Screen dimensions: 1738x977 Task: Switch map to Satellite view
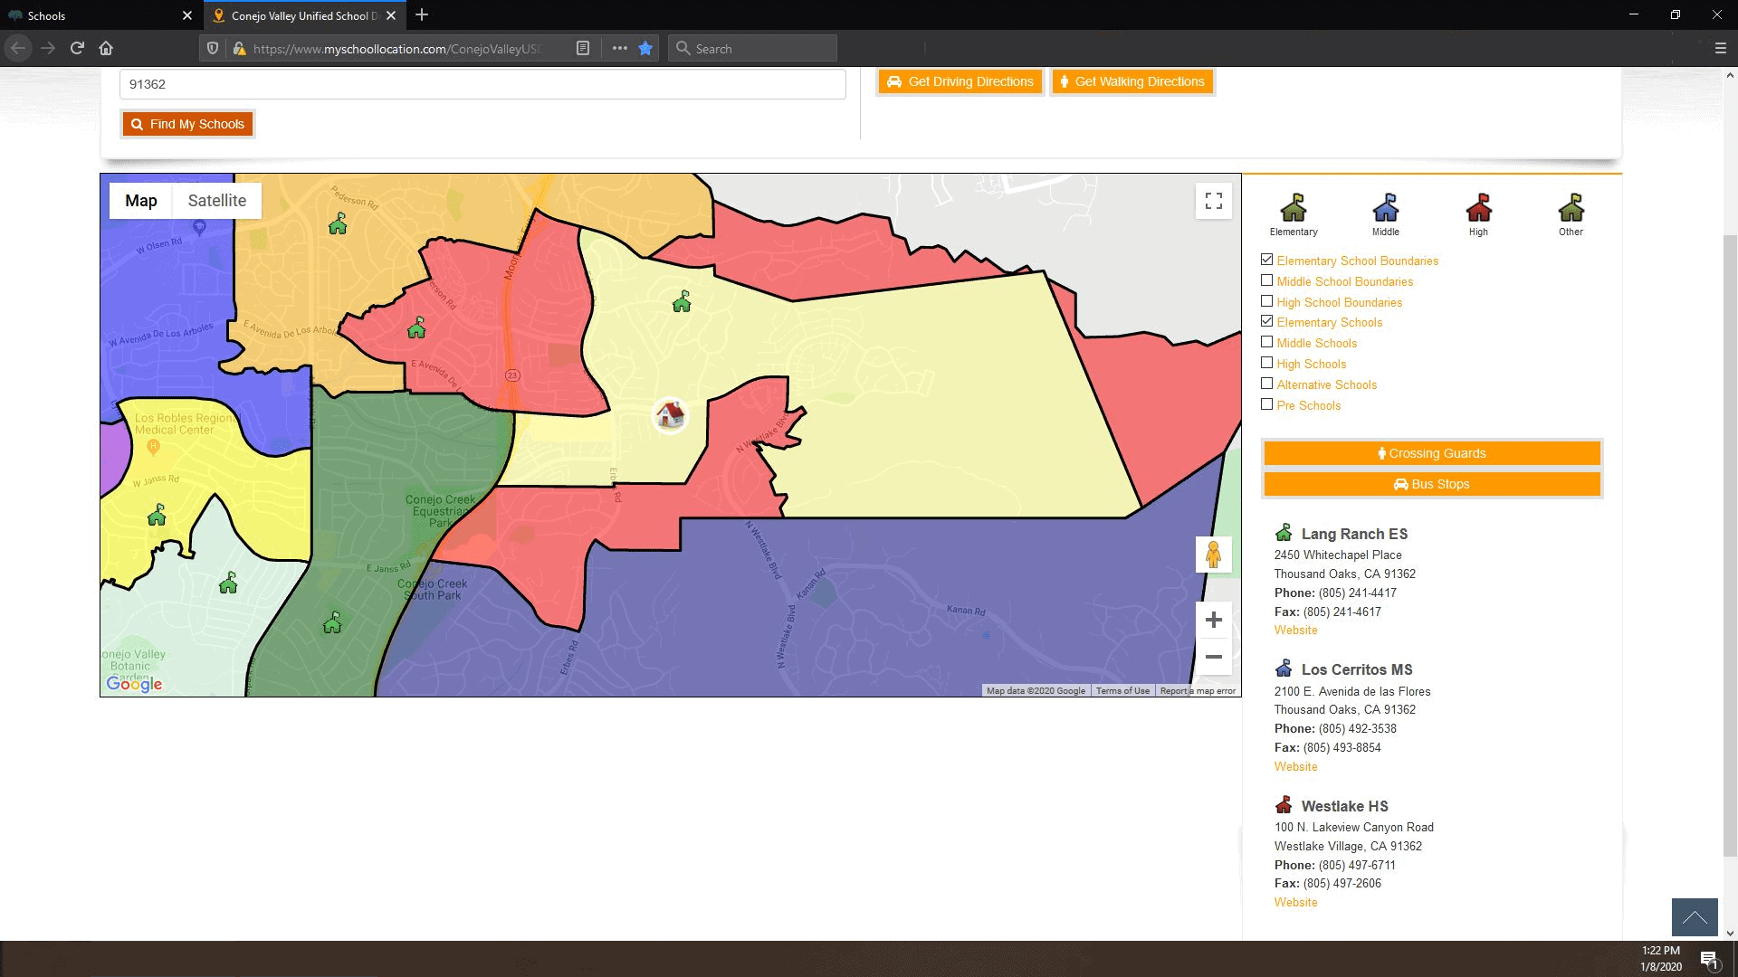point(216,201)
